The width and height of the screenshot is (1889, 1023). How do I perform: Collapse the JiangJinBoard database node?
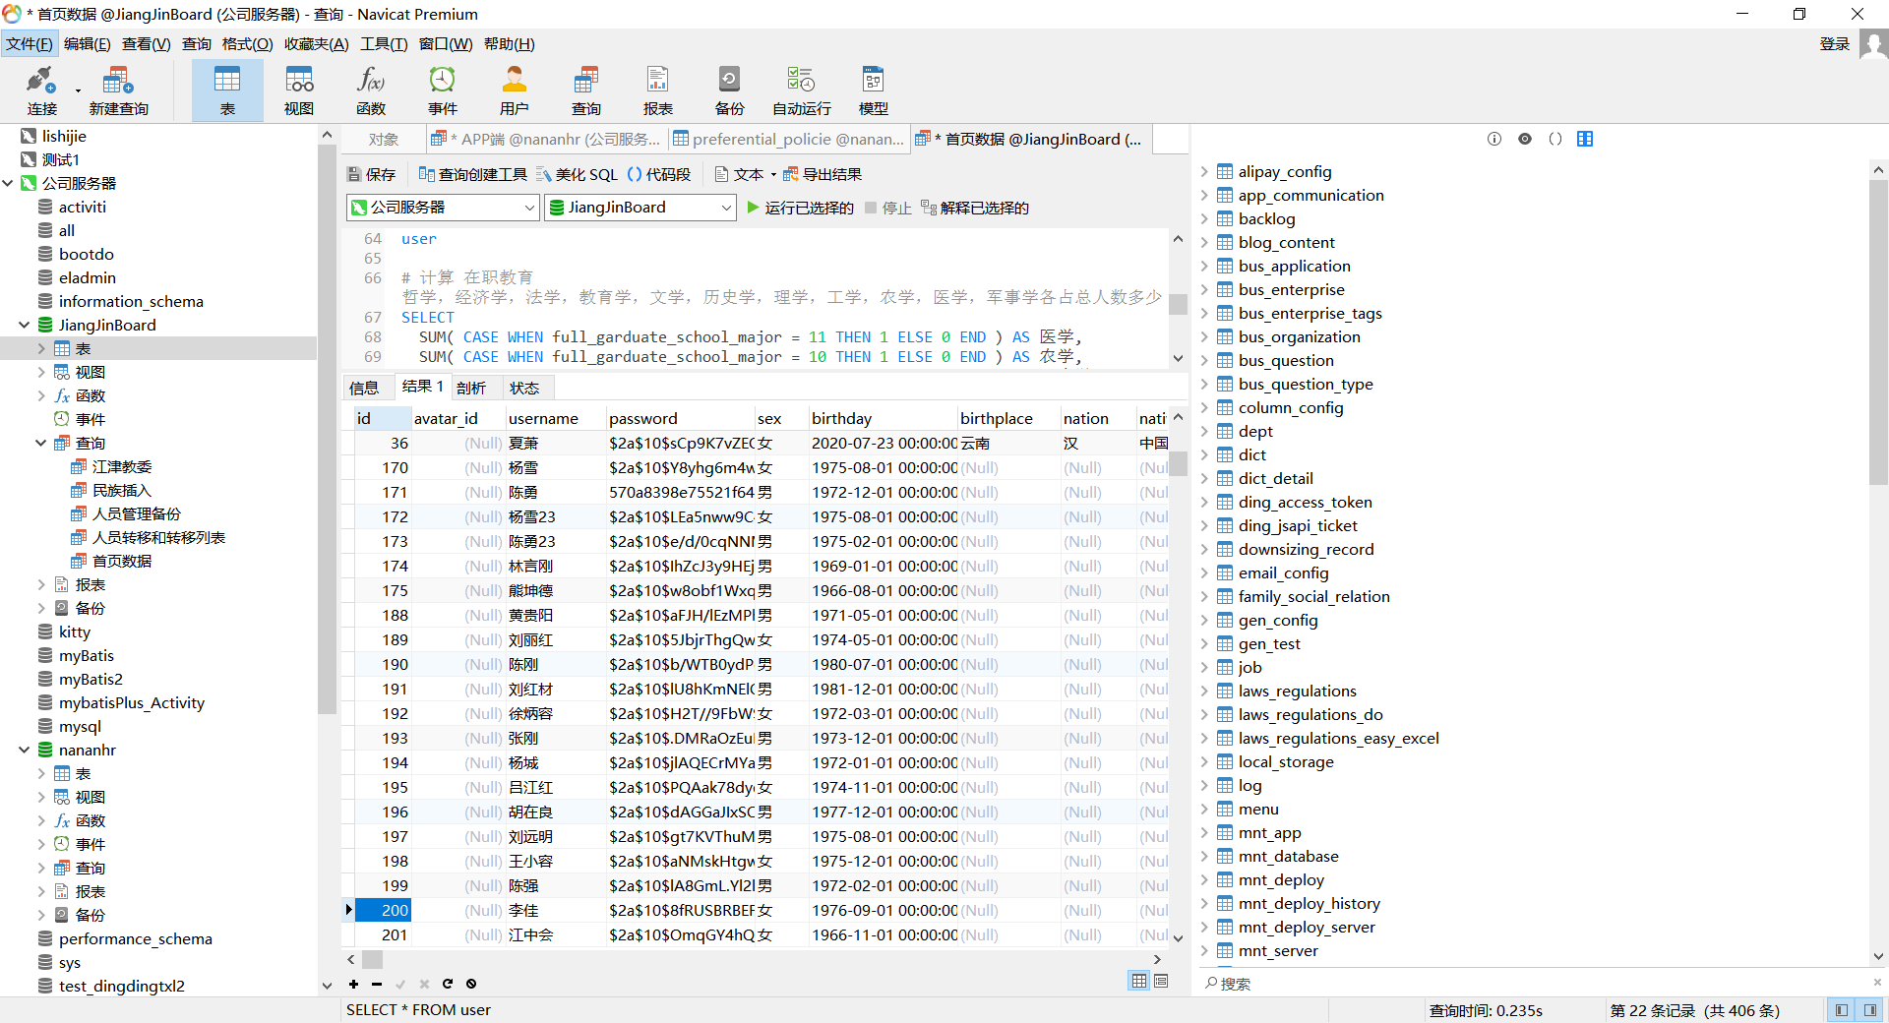click(25, 325)
